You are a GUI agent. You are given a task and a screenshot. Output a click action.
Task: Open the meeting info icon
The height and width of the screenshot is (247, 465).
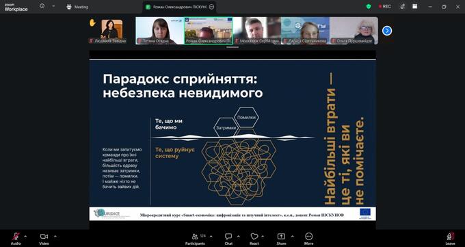tap(42, 6)
